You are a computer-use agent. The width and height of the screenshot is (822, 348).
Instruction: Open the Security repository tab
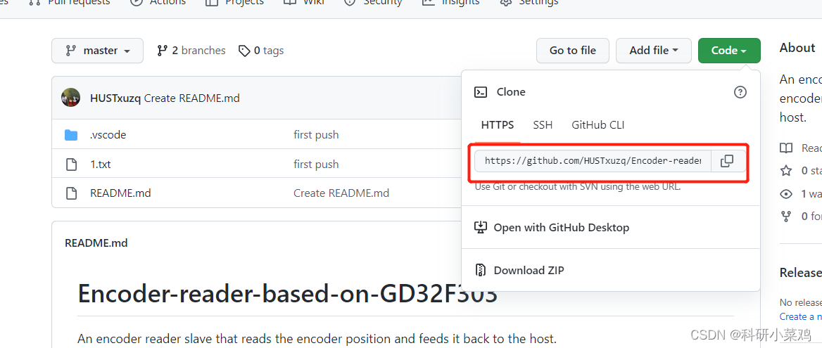coord(373,3)
